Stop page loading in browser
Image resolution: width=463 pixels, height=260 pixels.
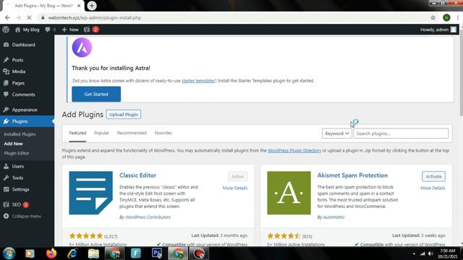tap(29, 17)
